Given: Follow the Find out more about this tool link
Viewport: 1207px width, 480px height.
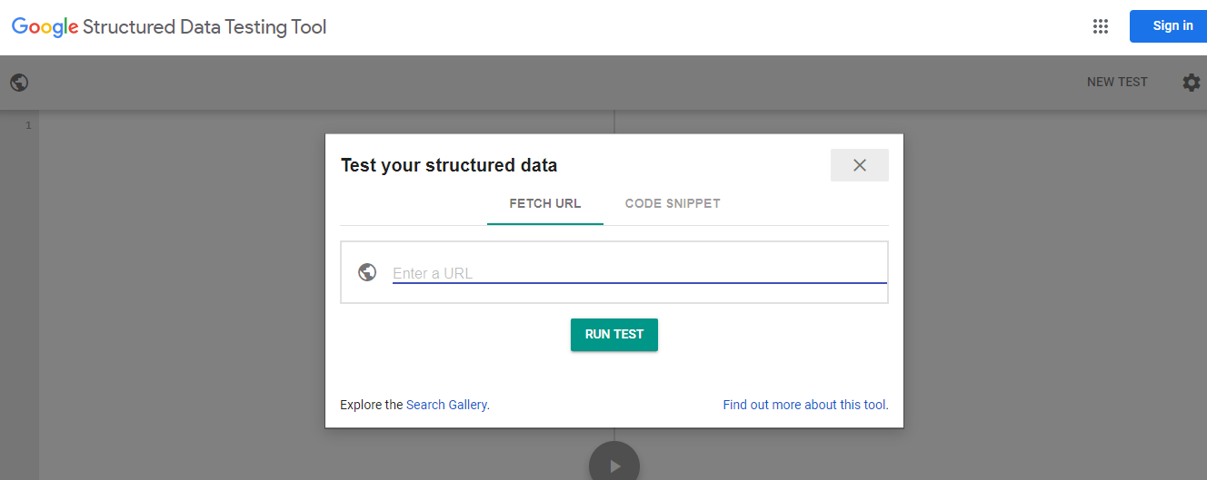Looking at the screenshot, I should [x=805, y=405].
